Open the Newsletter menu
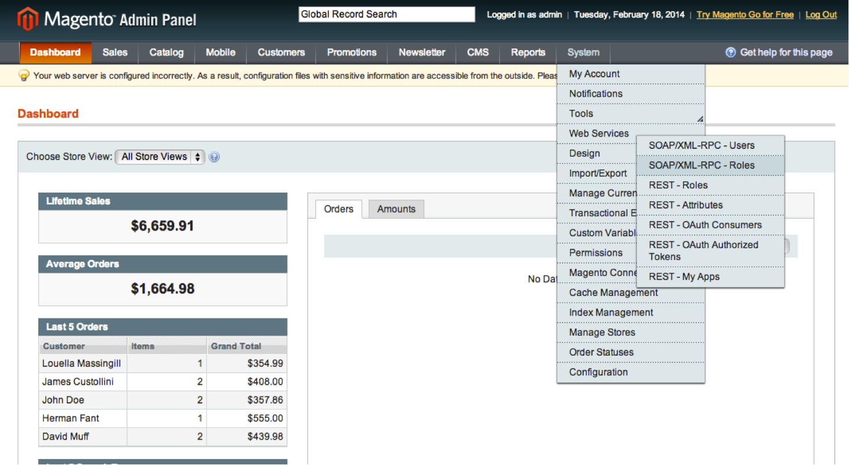849x465 pixels. (x=422, y=53)
